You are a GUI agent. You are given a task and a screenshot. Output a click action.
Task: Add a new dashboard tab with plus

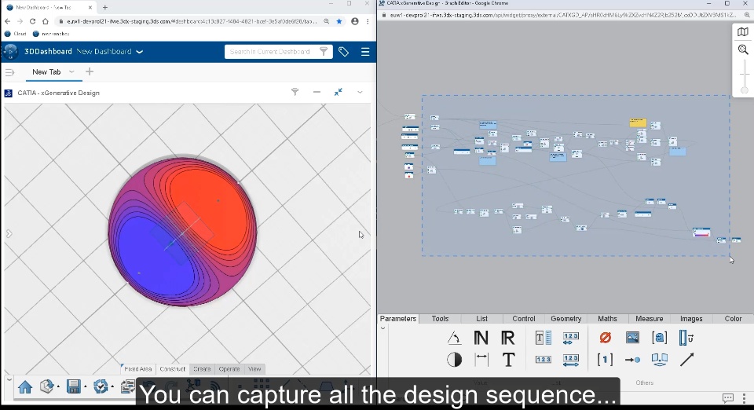tap(90, 71)
